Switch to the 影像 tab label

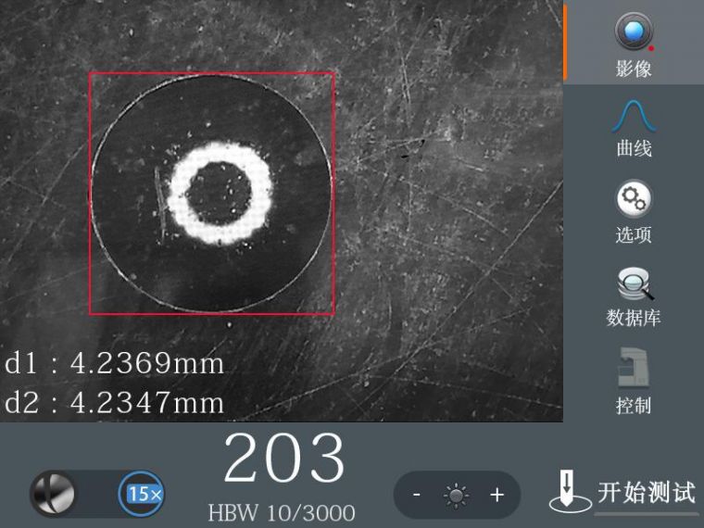pos(634,69)
